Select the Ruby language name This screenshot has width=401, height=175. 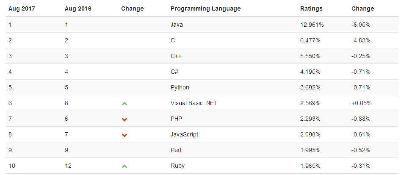[177, 166]
